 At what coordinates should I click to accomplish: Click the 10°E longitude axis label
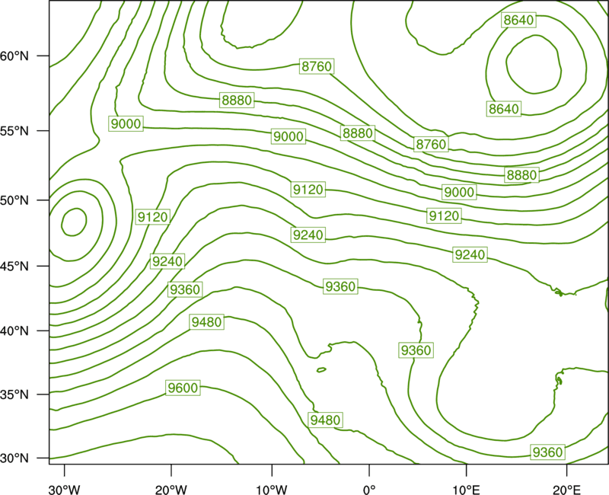(x=466, y=490)
